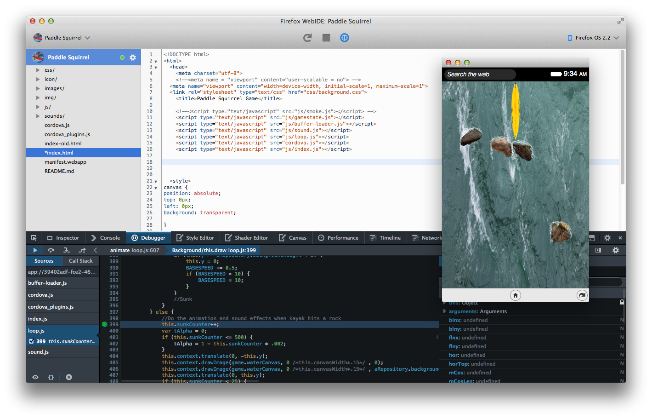Click the pick element selector icon

pyautogui.click(x=34, y=238)
